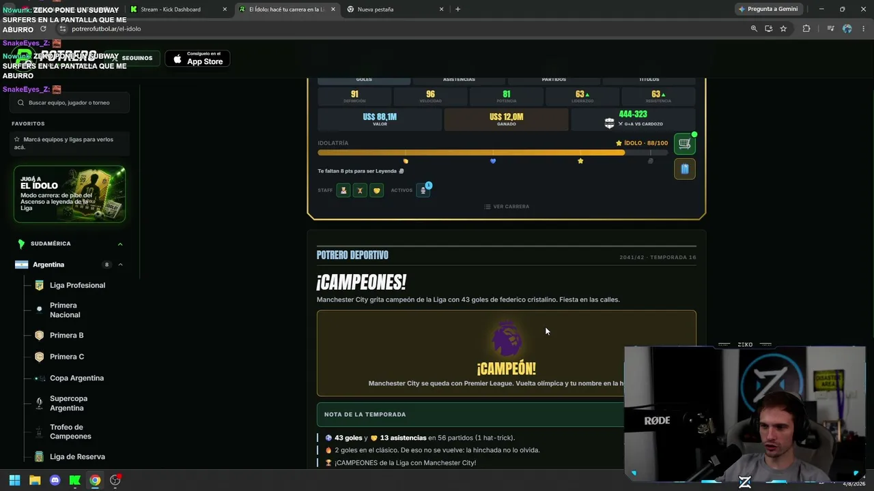This screenshot has height=491, width=874.
Task: Close the Nueva pestaña tab
Action: tap(441, 10)
